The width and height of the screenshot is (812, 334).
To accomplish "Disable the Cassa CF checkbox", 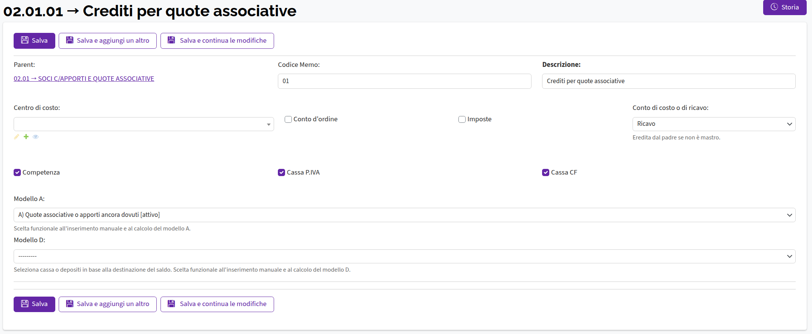I will coord(545,173).
